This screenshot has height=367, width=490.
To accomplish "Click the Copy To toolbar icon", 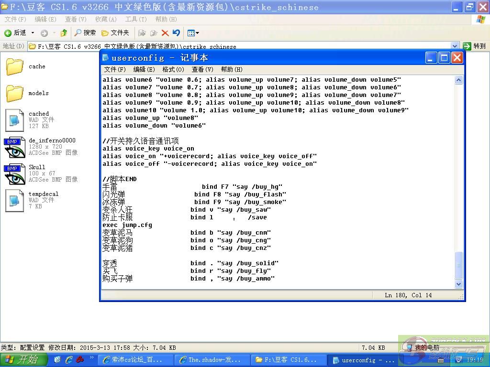I will click(x=154, y=33).
